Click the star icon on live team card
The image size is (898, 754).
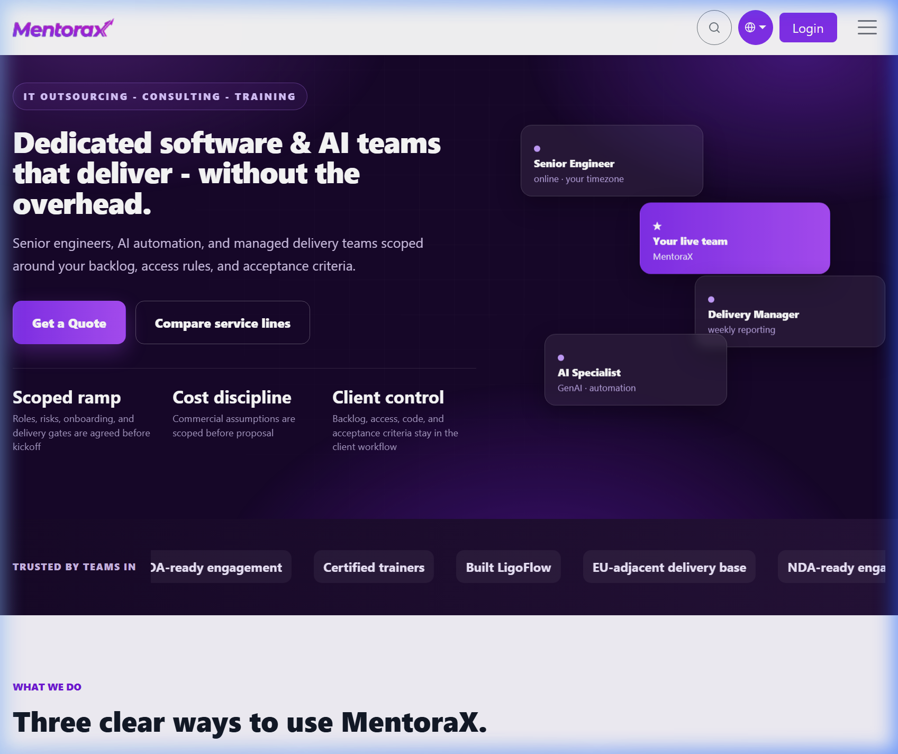tap(657, 226)
